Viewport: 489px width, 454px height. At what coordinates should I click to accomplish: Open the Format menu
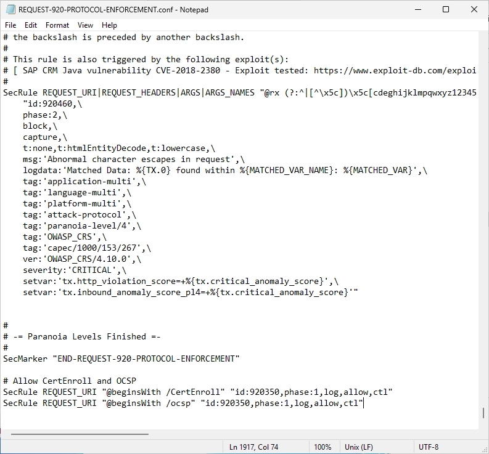pyautogui.click(x=57, y=25)
